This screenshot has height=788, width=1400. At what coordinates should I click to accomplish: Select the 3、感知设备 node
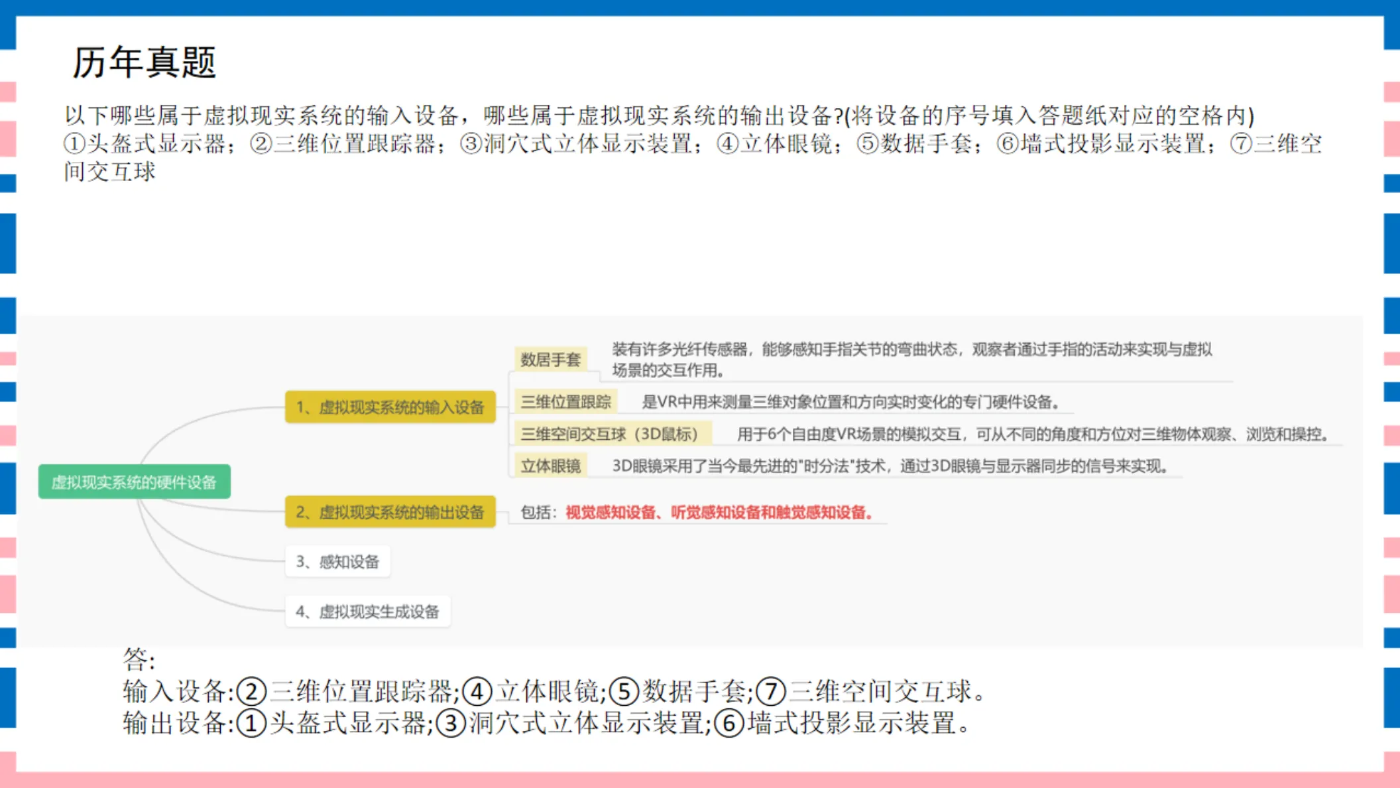tap(337, 561)
